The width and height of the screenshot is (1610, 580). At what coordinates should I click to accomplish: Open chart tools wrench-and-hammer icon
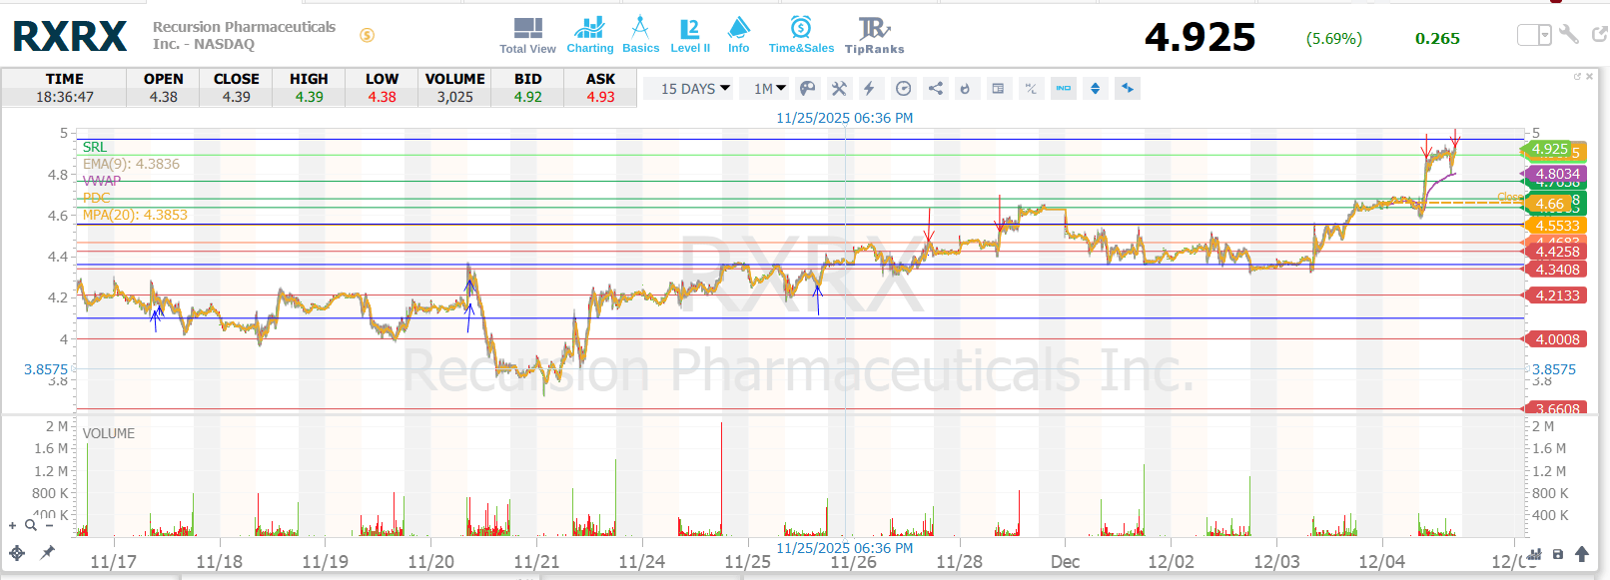(x=839, y=89)
